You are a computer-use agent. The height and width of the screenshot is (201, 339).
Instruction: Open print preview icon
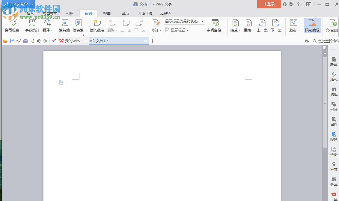32,41
